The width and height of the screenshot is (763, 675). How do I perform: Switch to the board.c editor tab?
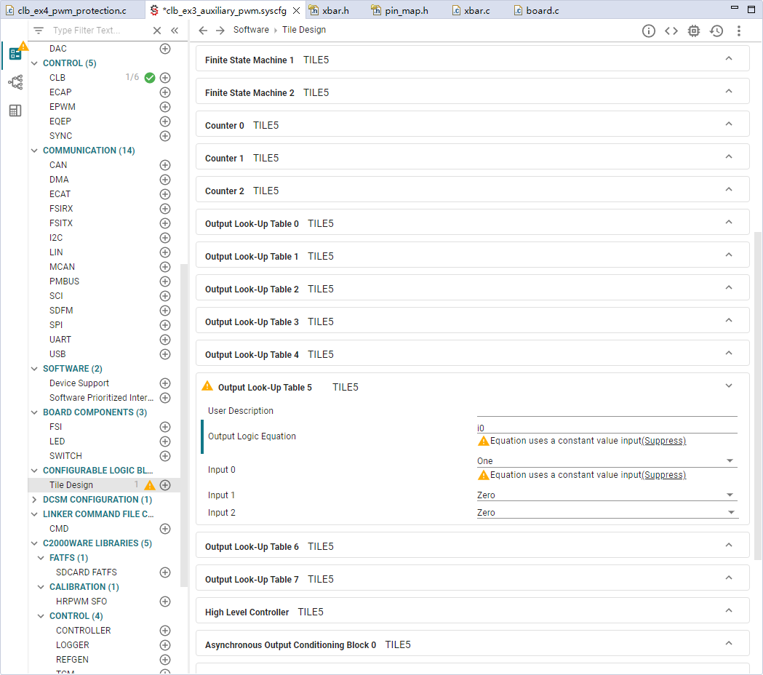537,10
